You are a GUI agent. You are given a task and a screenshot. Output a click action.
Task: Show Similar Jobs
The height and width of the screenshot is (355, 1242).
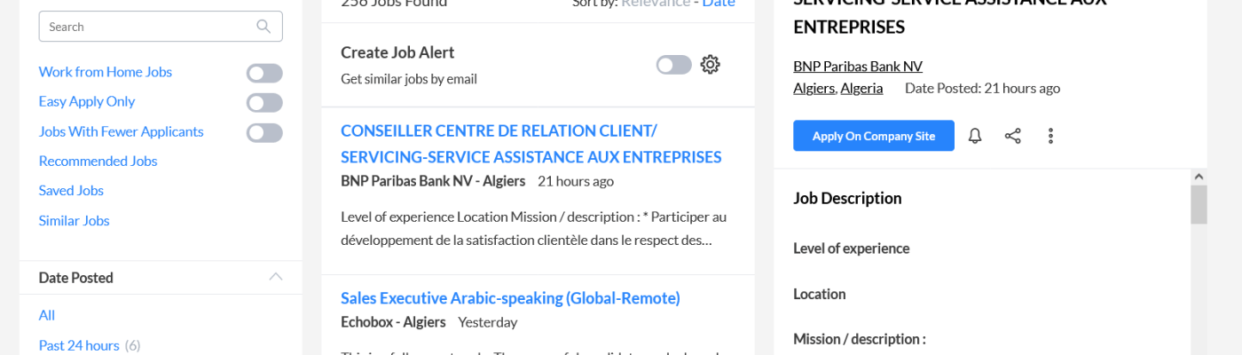pos(74,220)
